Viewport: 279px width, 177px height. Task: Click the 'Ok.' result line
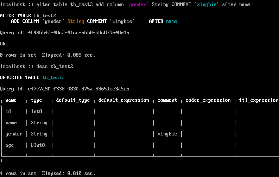(x=4, y=44)
